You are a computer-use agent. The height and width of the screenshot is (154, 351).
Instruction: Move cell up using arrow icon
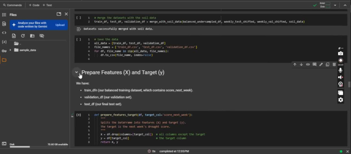pos(295,65)
